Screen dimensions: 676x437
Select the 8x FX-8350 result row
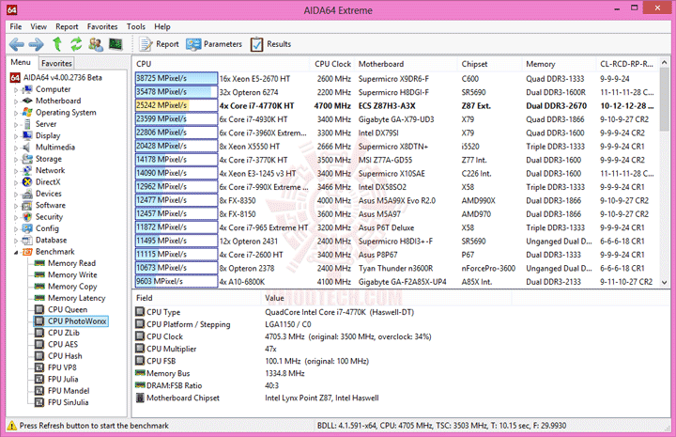[396, 200]
